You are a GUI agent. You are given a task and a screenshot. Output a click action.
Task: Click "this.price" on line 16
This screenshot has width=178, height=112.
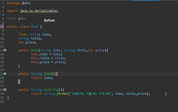click(x=40, y=62)
